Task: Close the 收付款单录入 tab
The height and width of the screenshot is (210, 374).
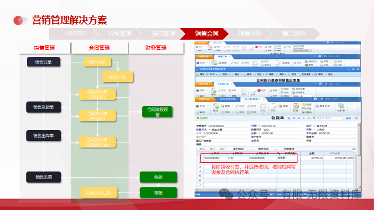Action: 264,99
